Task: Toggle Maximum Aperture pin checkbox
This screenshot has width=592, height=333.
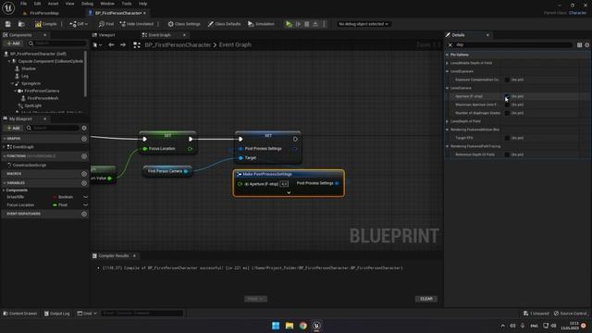Action: point(507,105)
